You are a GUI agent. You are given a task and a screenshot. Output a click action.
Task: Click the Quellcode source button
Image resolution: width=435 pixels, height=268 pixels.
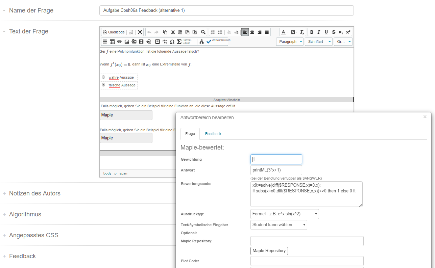click(114, 32)
